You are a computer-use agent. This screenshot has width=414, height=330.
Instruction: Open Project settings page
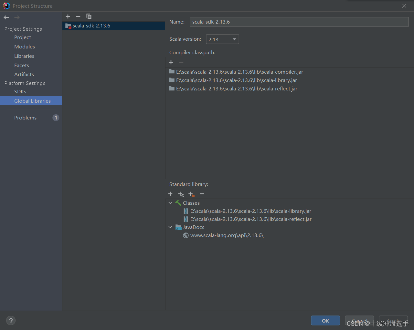pos(23,37)
